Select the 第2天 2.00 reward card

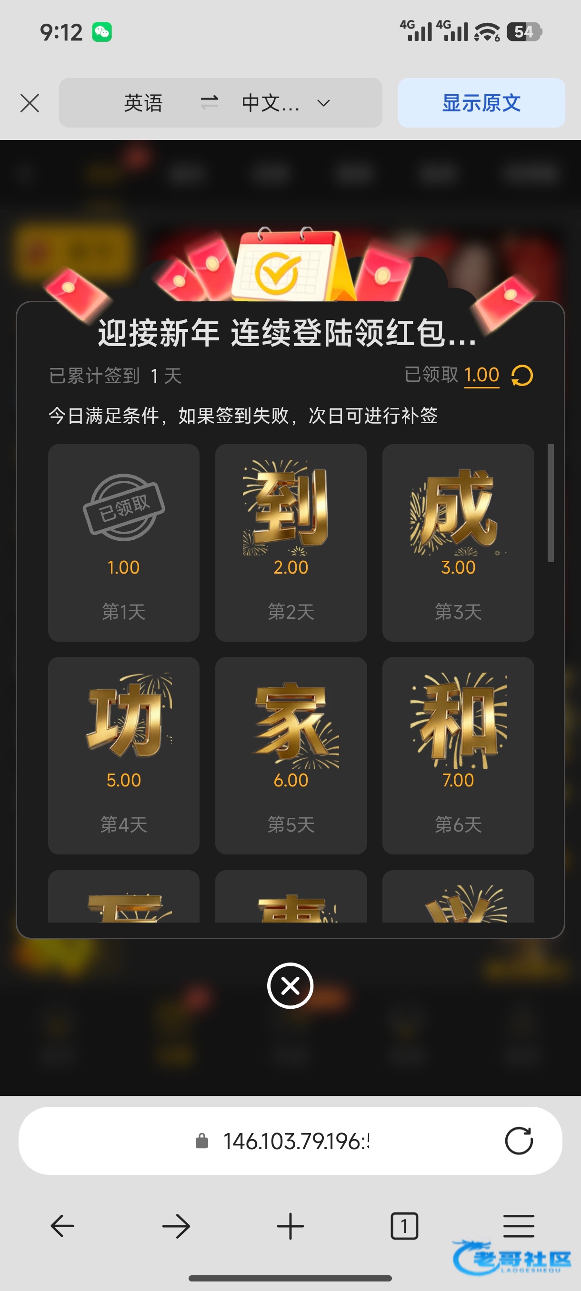point(291,542)
